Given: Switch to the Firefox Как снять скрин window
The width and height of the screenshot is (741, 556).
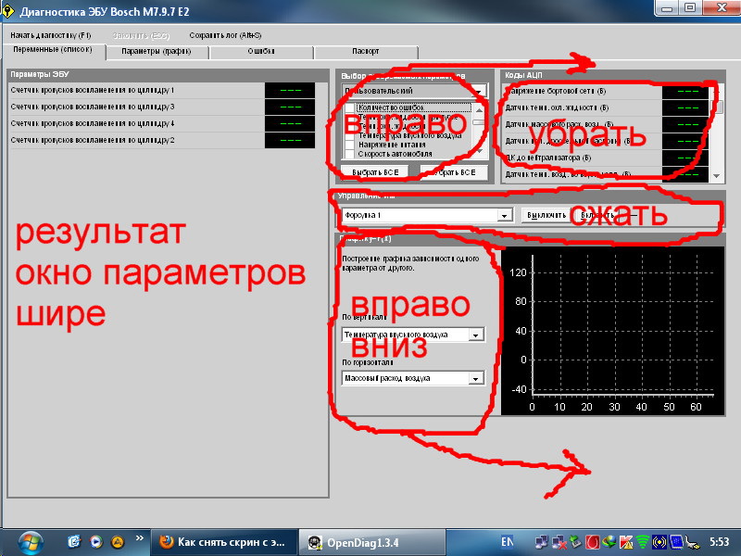Looking at the screenshot, I should (224, 542).
